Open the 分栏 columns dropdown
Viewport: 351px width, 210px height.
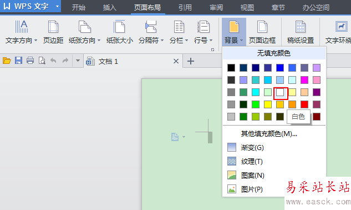[x=179, y=32]
